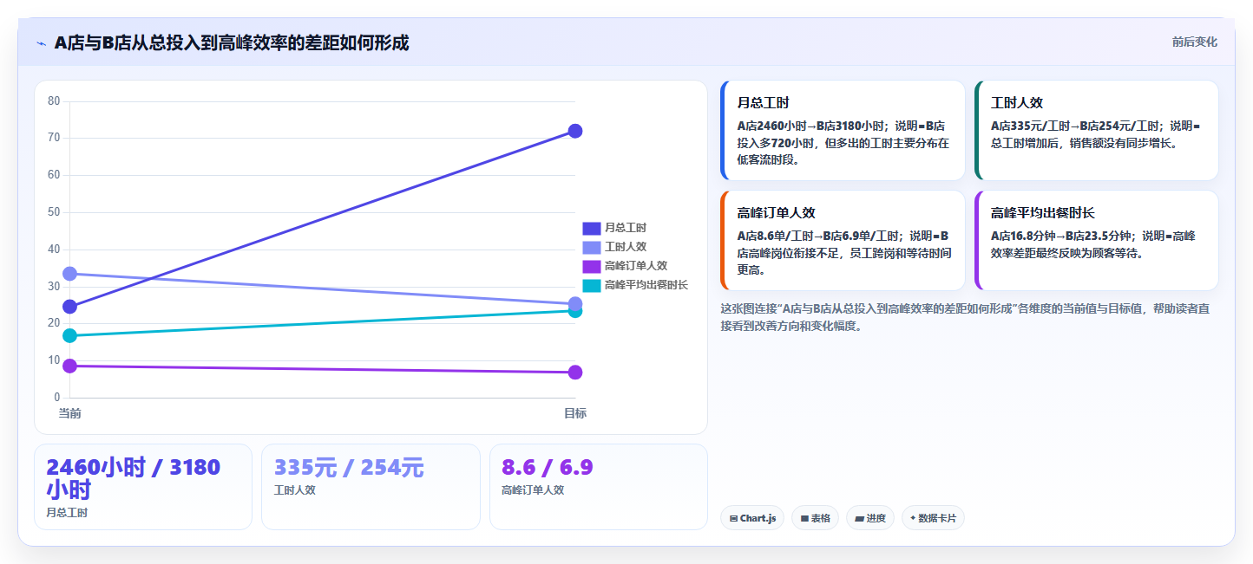Select the 数据卡片 tag chip
The width and height of the screenshot is (1253, 564).
point(933,518)
